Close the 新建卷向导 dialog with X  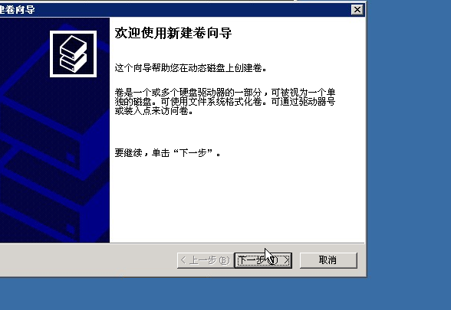(x=357, y=10)
